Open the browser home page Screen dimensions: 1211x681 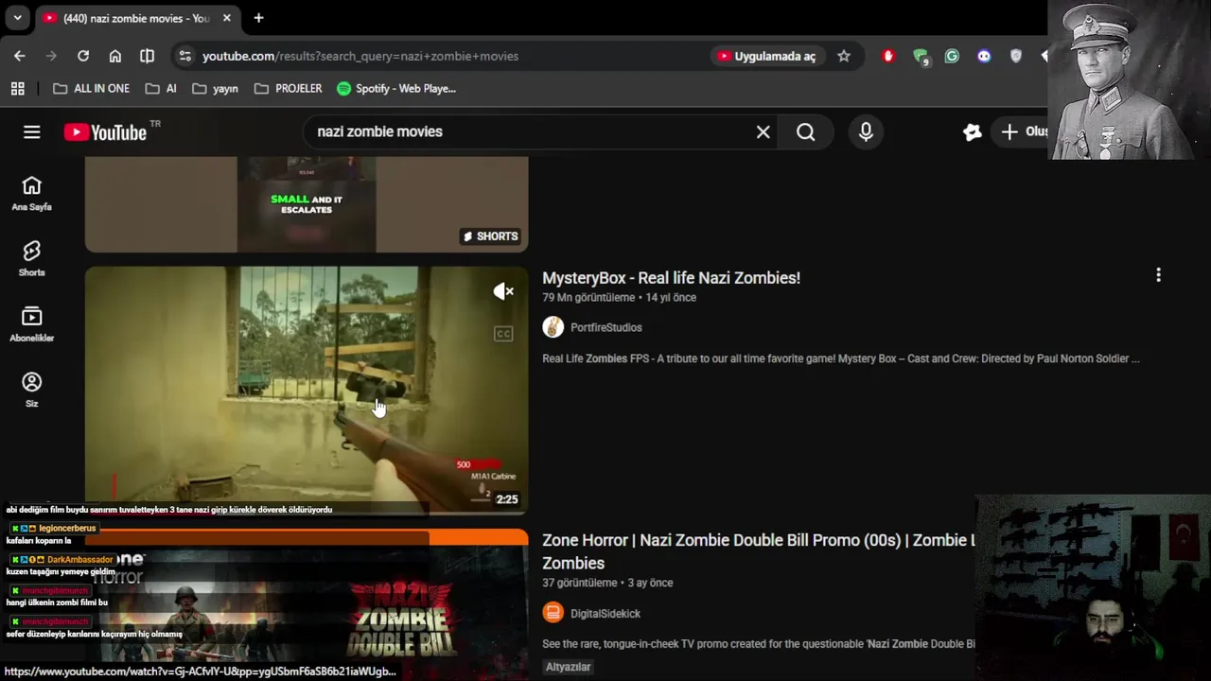[x=115, y=56]
